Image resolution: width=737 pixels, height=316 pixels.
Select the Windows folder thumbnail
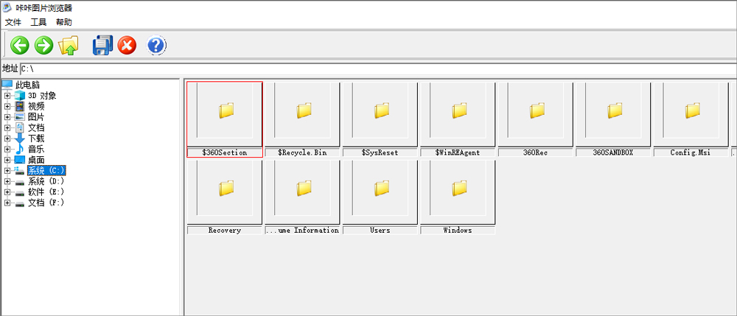458,192
